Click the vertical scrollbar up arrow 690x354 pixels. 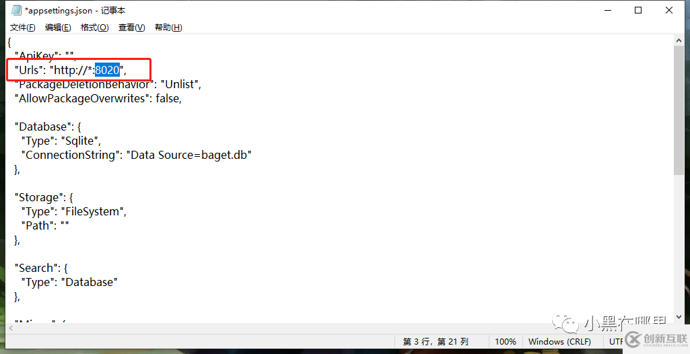[x=678, y=40]
